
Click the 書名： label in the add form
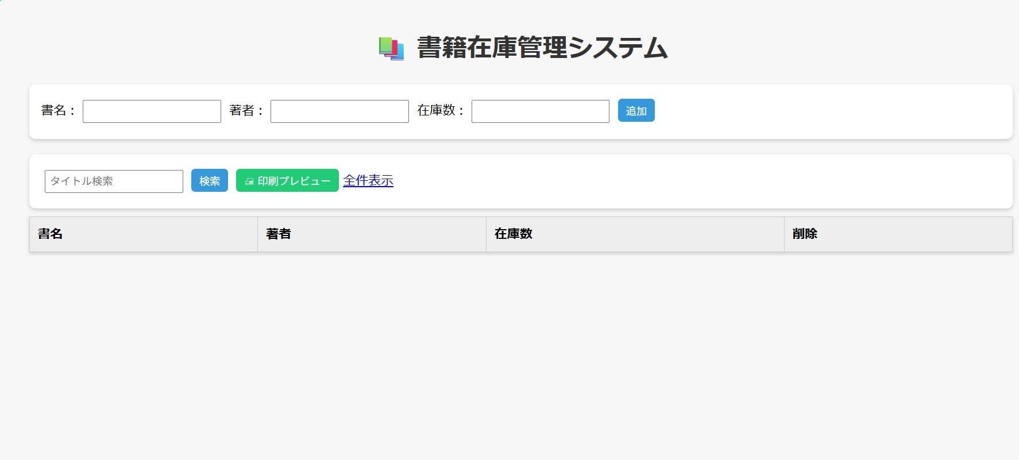click(58, 110)
